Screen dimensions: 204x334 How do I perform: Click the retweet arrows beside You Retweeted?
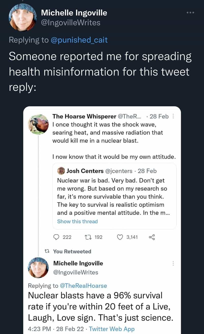(x=48, y=251)
